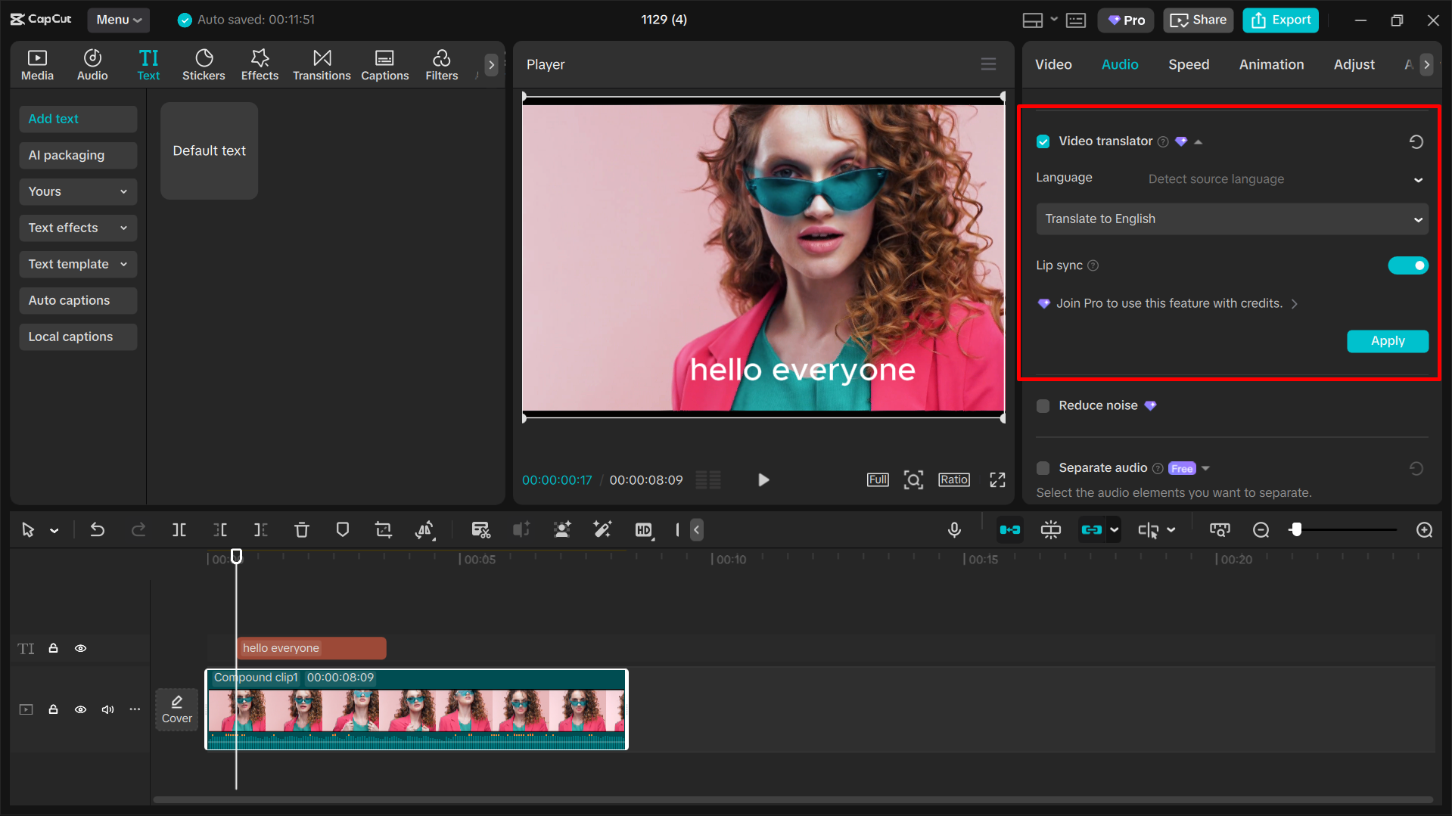Screen dimensions: 1452x816
Task: Open HD export quality options
Action: pos(644,529)
